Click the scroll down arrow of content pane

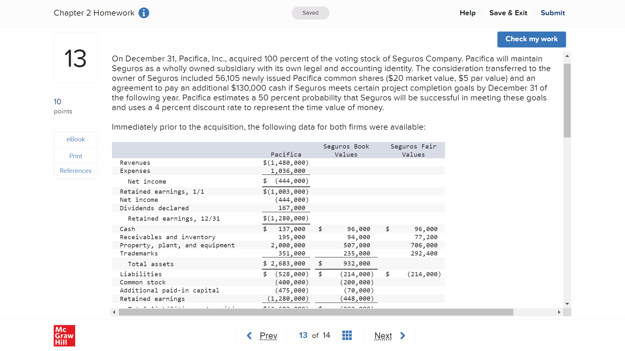[x=567, y=304]
